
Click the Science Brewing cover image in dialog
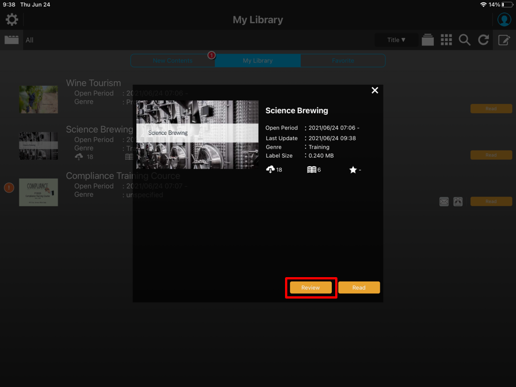[197, 135]
